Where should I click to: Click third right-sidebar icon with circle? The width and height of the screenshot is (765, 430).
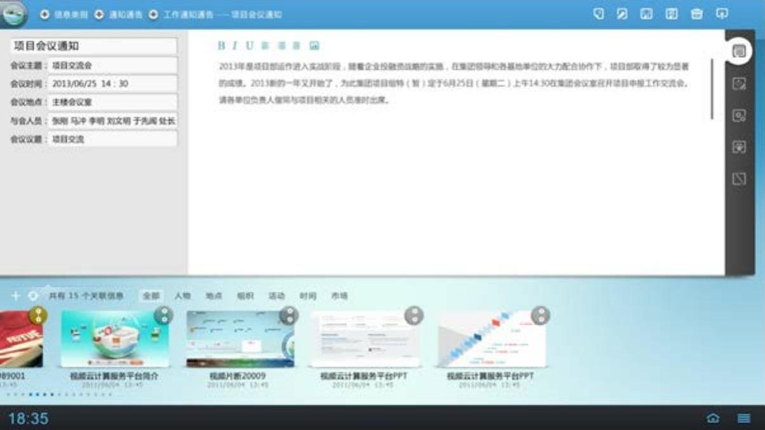[739, 116]
